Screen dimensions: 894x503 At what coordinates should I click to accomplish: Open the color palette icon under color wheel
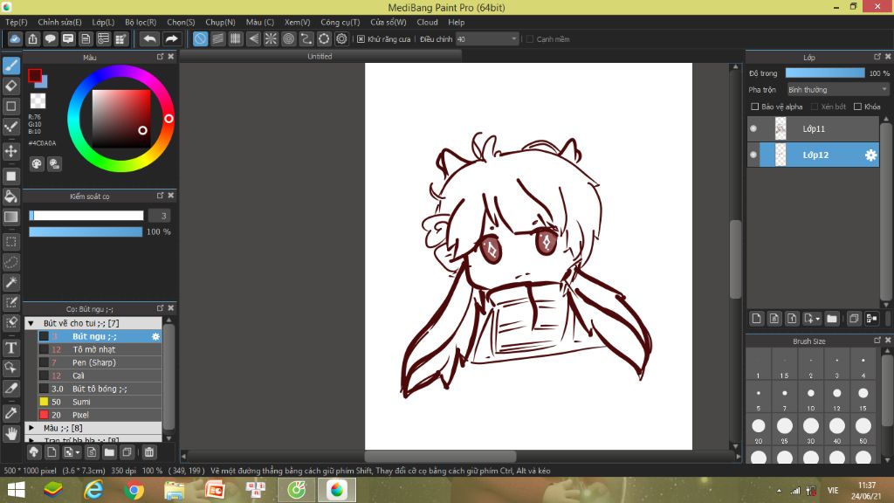(x=37, y=164)
